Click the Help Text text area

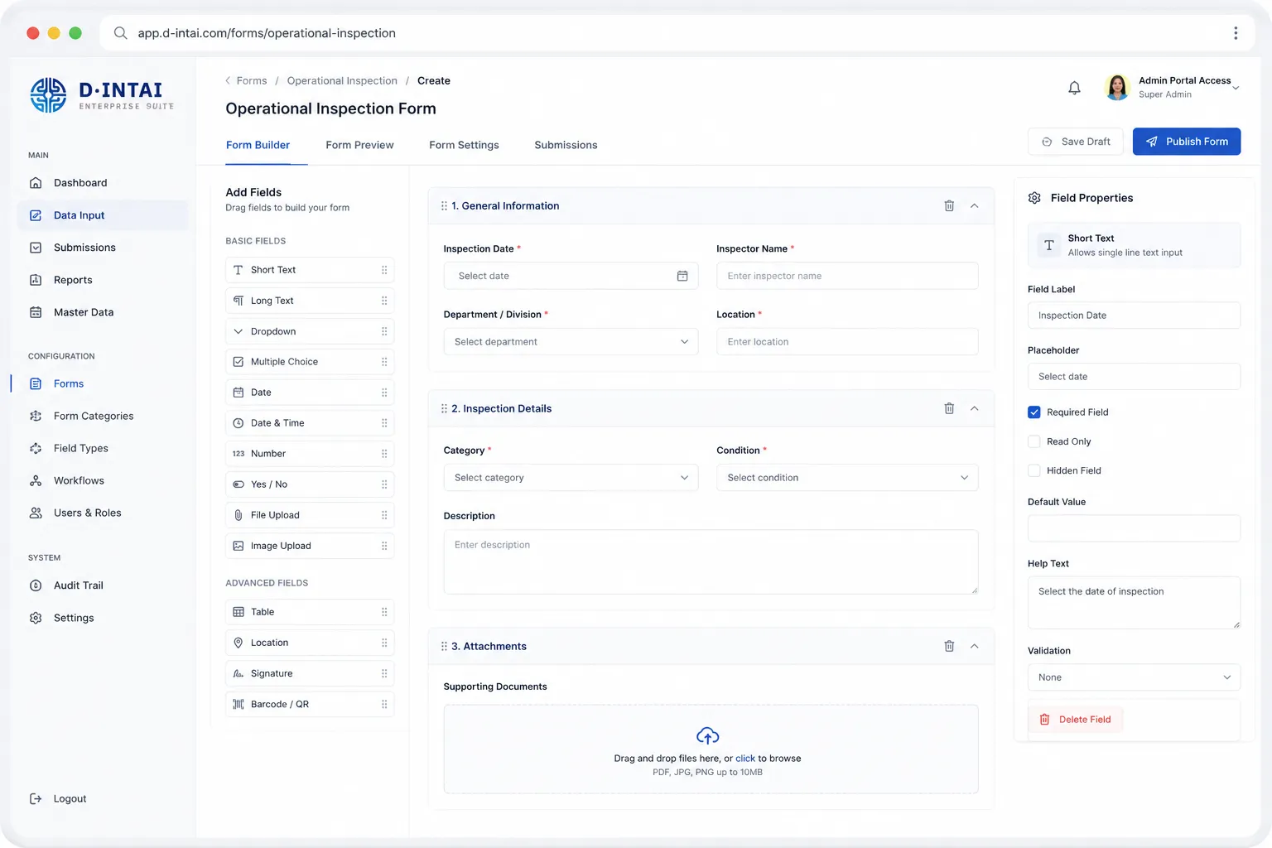1134,602
